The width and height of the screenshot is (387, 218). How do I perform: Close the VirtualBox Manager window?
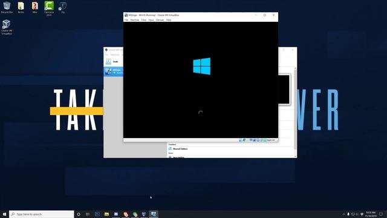tap(293, 50)
